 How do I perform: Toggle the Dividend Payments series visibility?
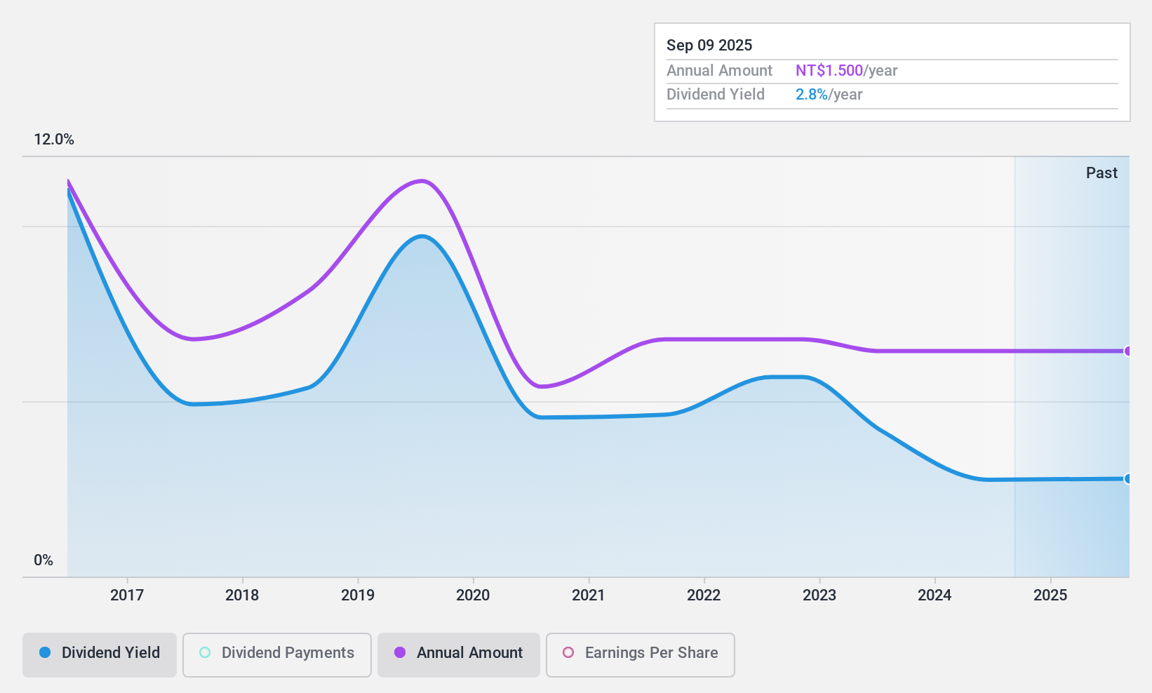pos(276,653)
